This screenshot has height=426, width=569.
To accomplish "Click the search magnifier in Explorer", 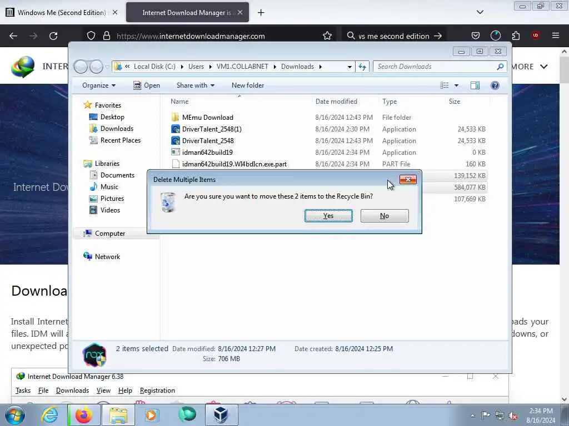I will tap(500, 67).
